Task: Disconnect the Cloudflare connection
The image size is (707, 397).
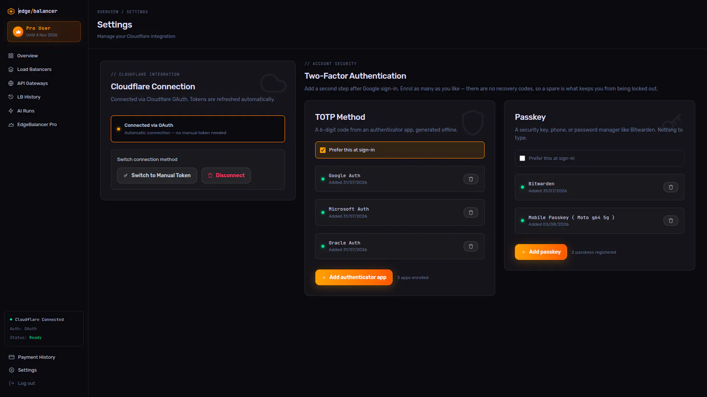Action: 226,176
